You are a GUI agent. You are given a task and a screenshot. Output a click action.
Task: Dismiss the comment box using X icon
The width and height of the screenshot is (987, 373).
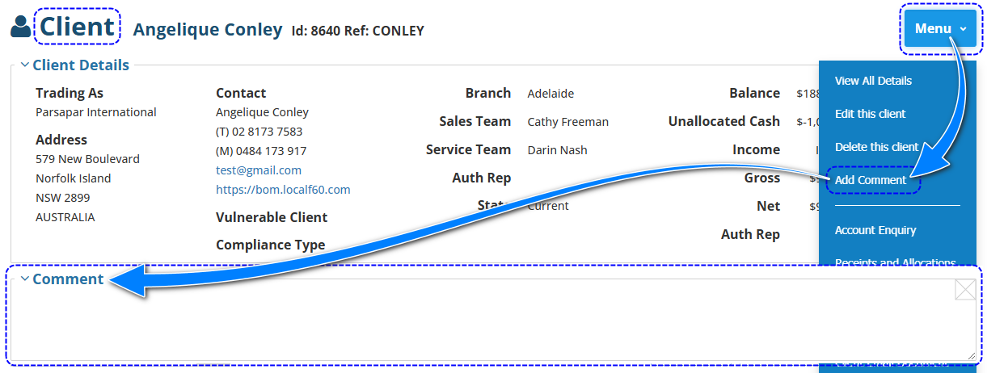click(964, 290)
